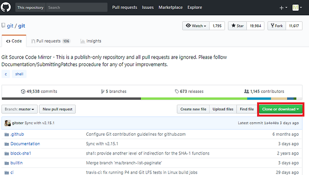This screenshot has width=309, height=175.
Task: Expand the Clone or download menu
Action: (x=281, y=109)
